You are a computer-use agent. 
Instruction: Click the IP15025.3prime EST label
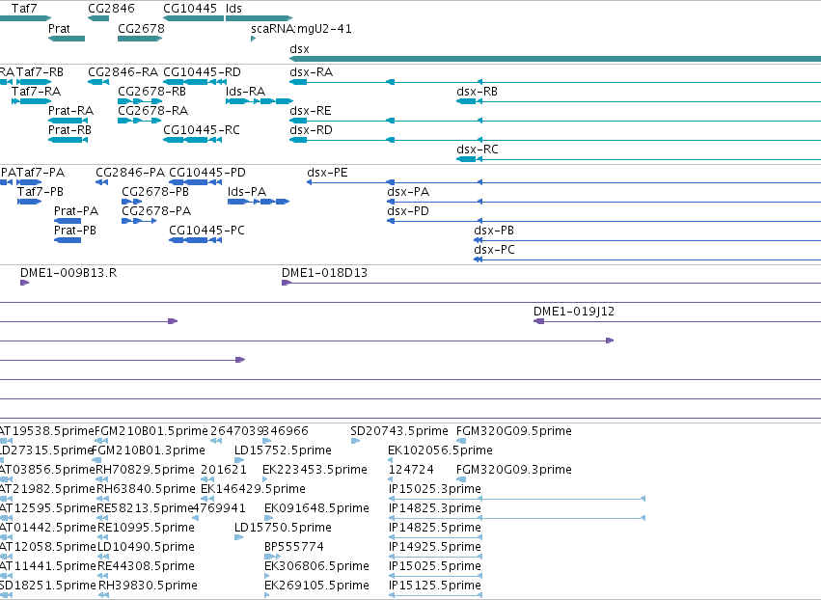coord(434,489)
